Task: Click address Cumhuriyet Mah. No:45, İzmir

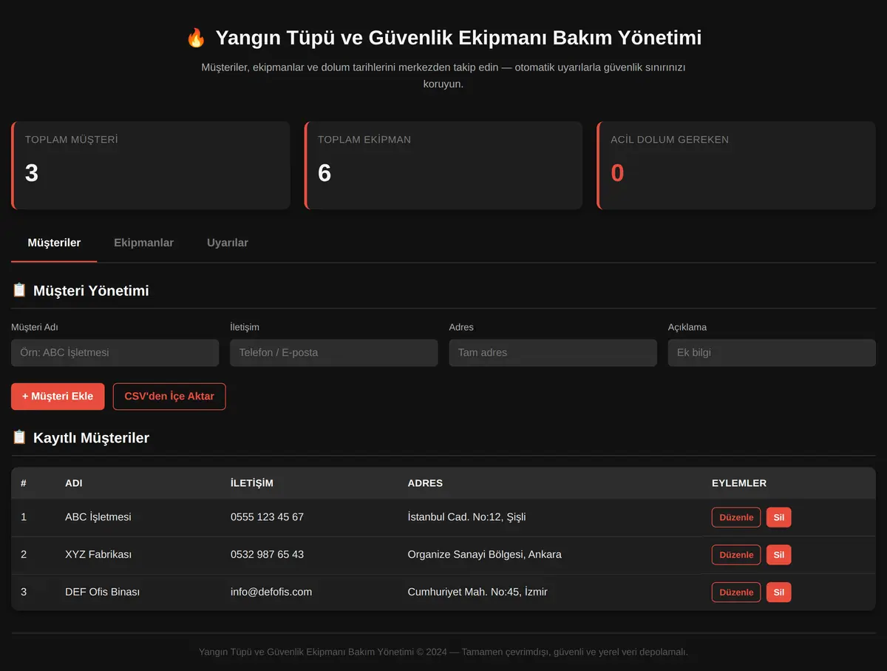Action: [x=478, y=592]
